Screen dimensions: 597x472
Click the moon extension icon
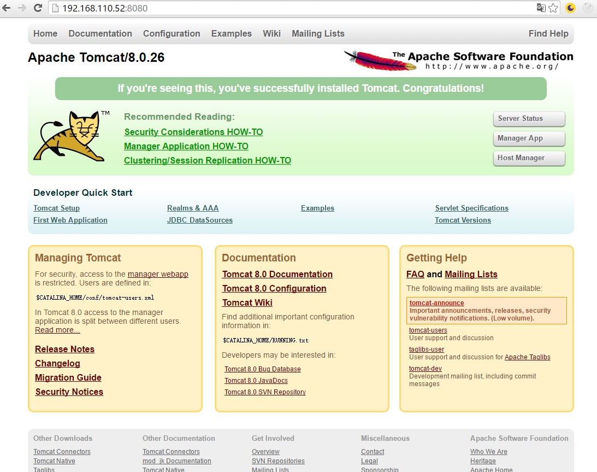(x=570, y=8)
